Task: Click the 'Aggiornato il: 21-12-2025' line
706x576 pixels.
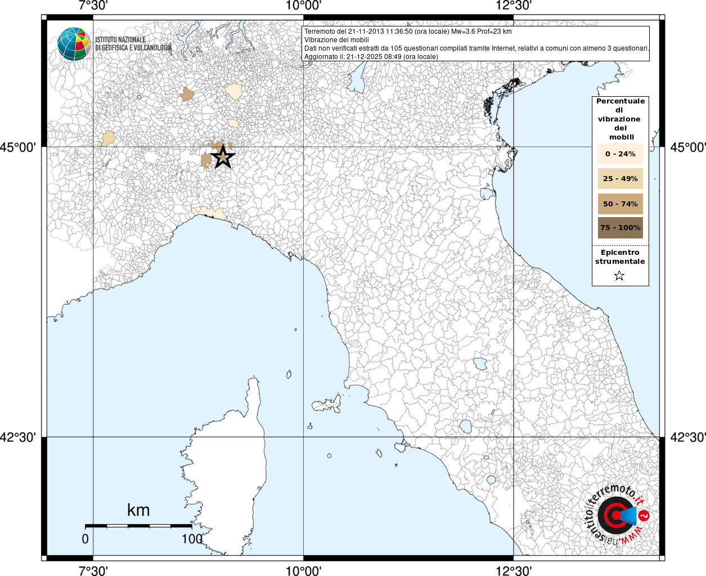Action: click(x=371, y=57)
